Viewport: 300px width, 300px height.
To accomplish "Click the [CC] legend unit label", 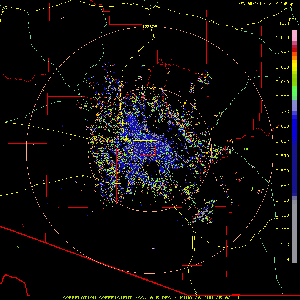I will [285, 23].
